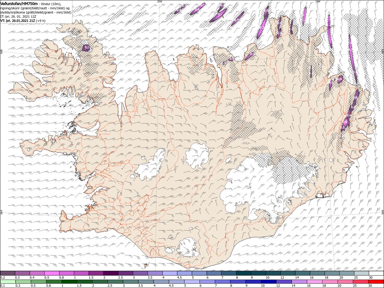Pick the bright pink snow swatch for 0.5–0.8
Image resolution: width=384 pixels, height=288 pixels.
coord(52,273)
